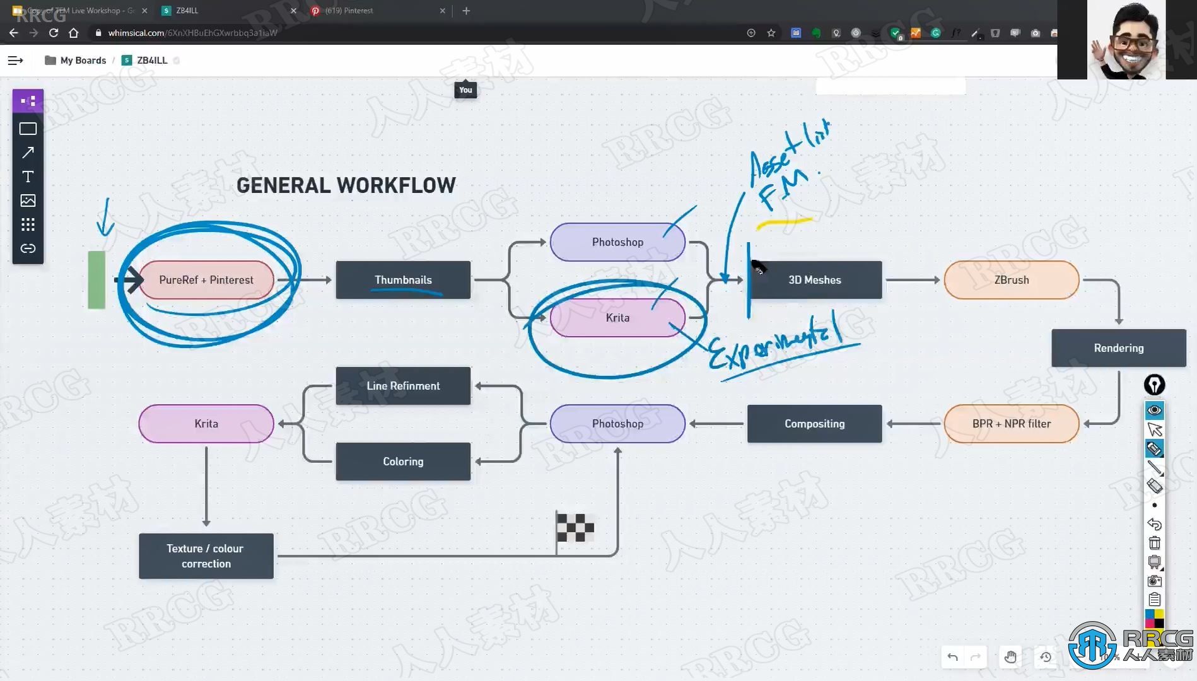Open the Epic Pen color palette
This screenshot has height=681, width=1197.
click(1154, 618)
